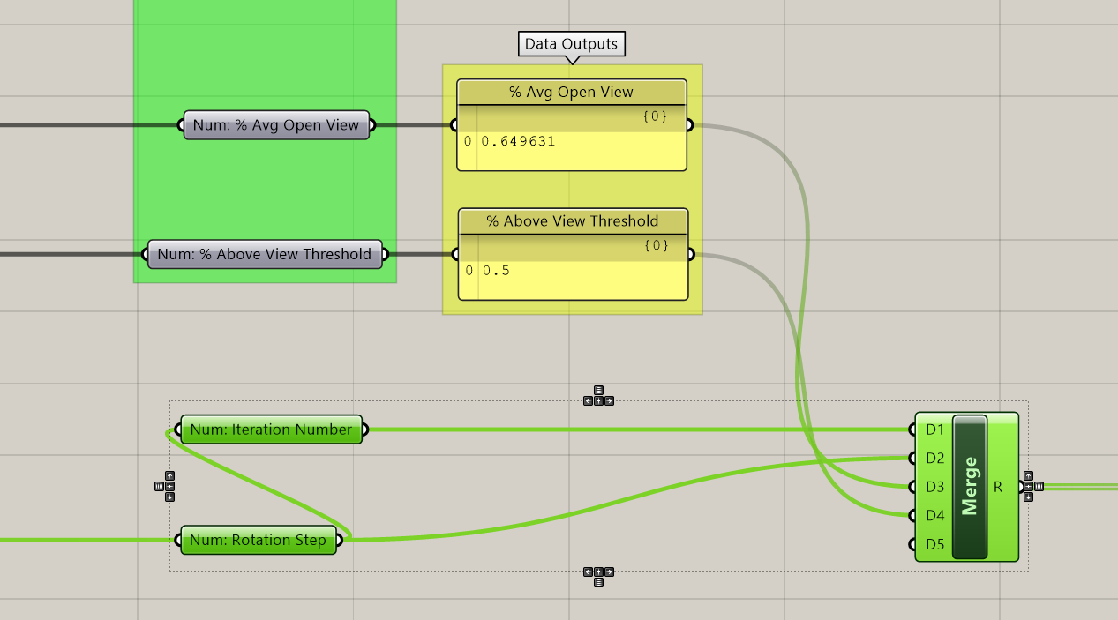This screenshot has width=1118, height=620.
Task: Click the Data Outputs group label
Action: [x=571, y=43]
